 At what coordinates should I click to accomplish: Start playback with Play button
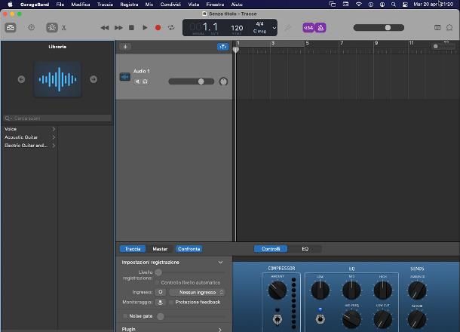[145, 28]
